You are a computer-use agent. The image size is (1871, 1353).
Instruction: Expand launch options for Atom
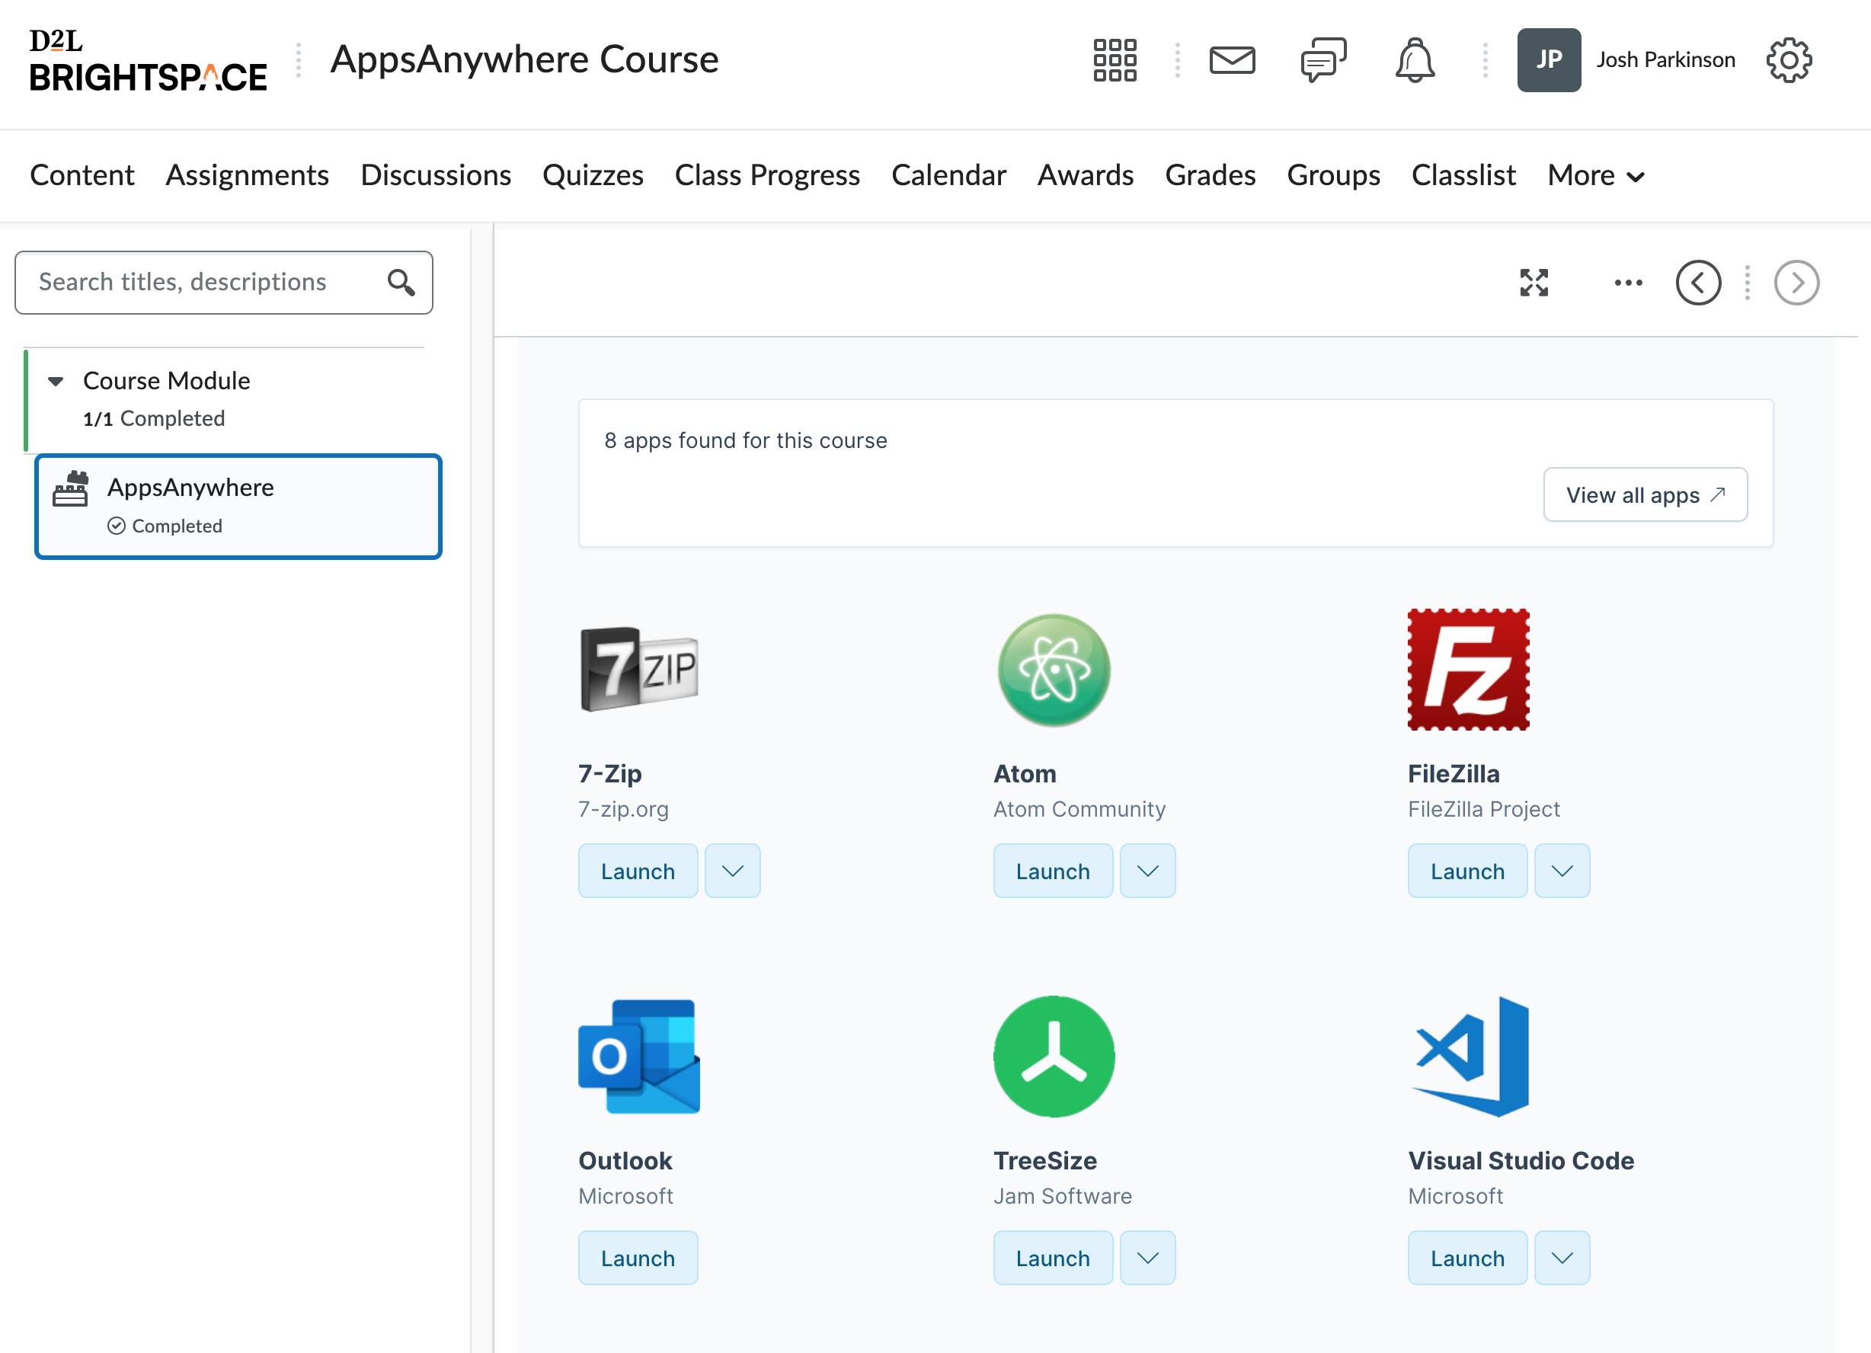[1147, 872]
